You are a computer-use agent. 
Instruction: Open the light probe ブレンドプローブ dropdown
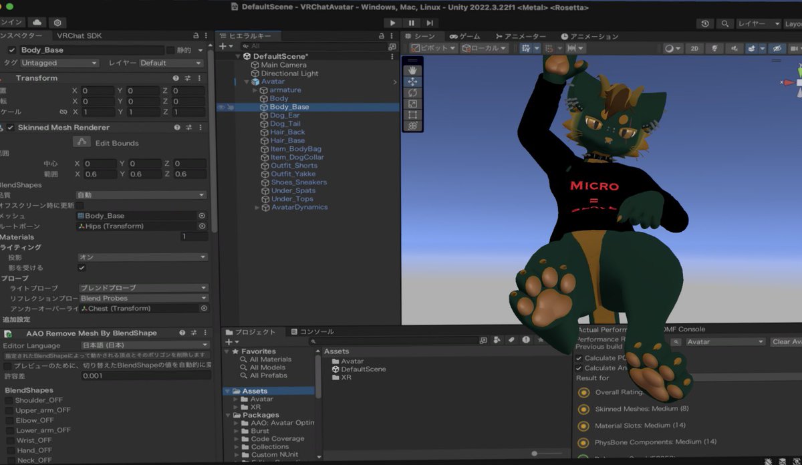(x=142, y=288)
